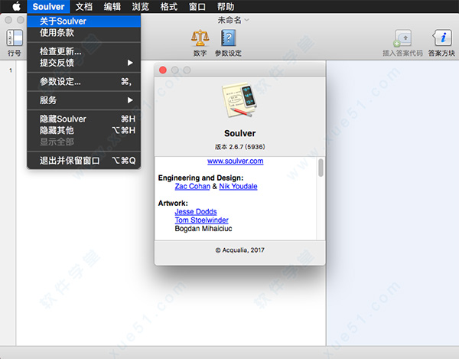Open the 编辑 menu
This screenshot has height=359, width=459.
(x=112, y=6)
